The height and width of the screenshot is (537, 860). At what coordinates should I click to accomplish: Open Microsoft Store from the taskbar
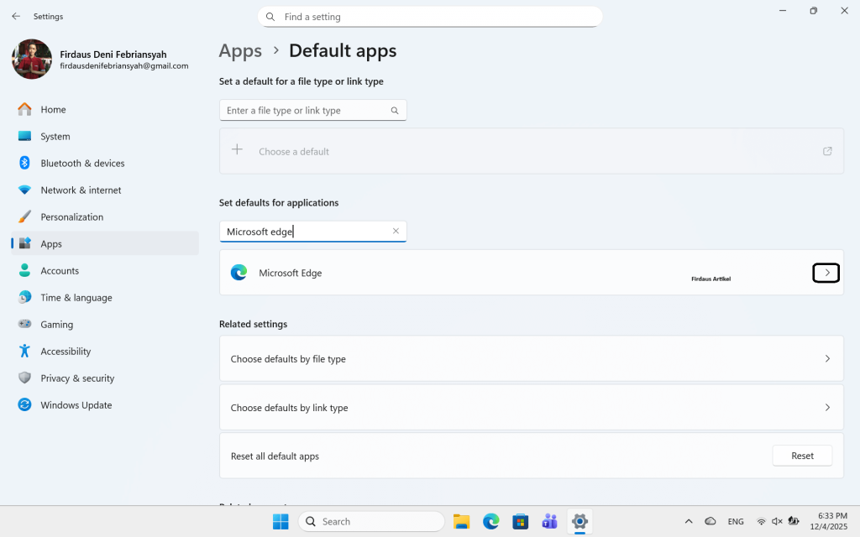[x=520, y=522]
